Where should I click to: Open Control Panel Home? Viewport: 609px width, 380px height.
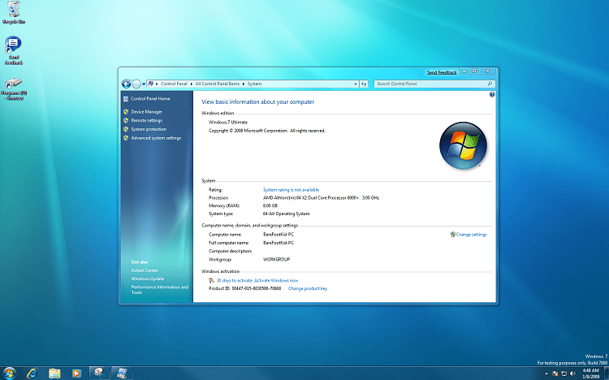pyautogui.click(x=150, y=99)
